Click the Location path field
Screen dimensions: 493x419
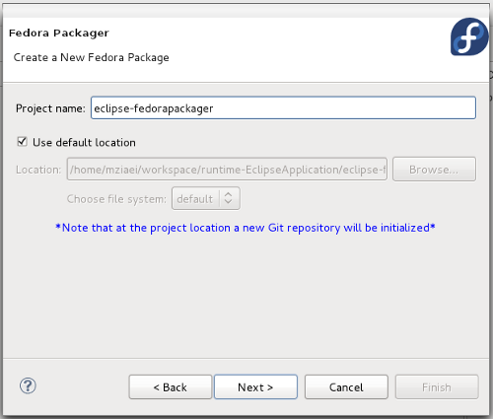pyautogui.click(x=227, y=170)
